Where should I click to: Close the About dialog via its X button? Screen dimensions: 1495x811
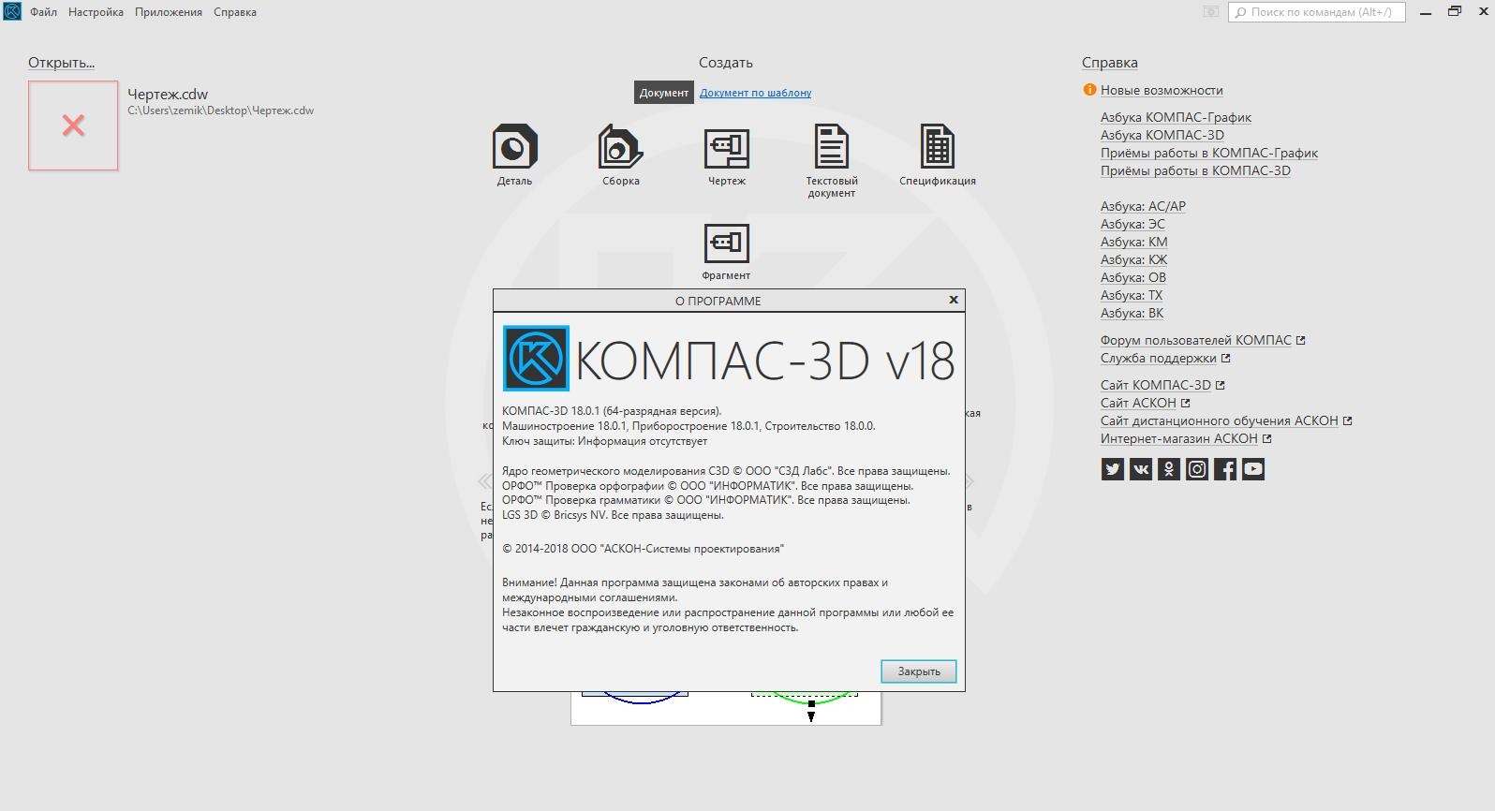coord(953,300)
